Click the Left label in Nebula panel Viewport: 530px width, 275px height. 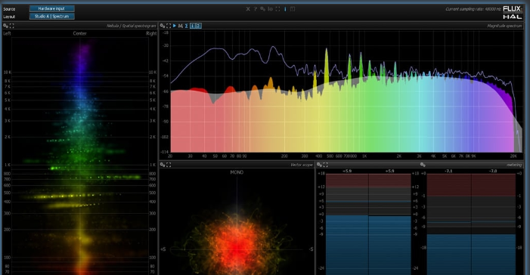point(7,33)
